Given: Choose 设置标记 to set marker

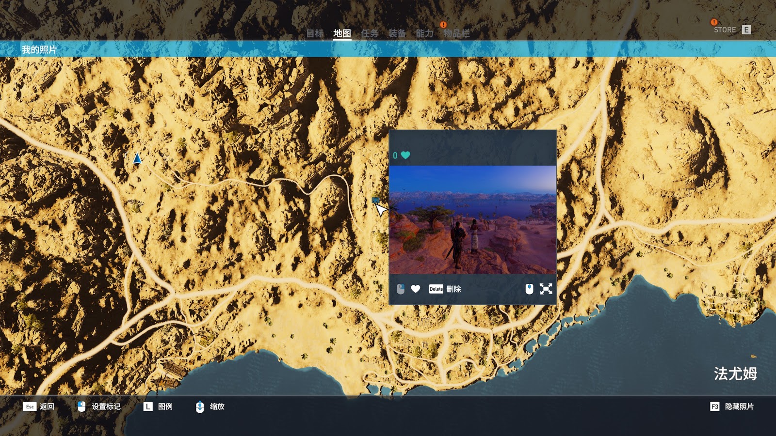Looking at the screenshot, I should click(x=106, y=406).
